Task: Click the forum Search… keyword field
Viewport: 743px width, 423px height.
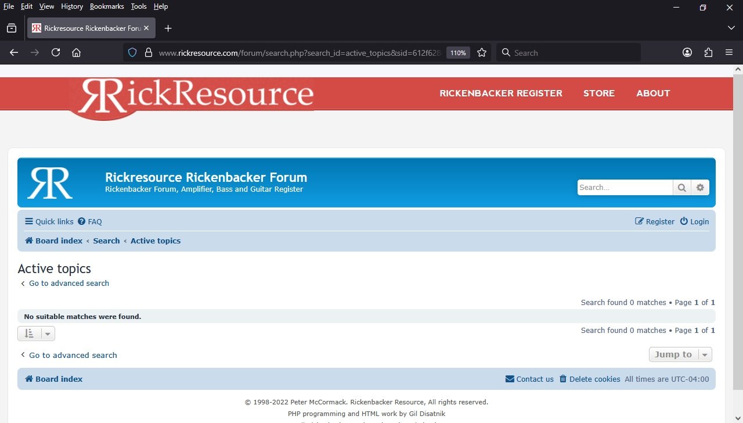Action: point(625,187)
